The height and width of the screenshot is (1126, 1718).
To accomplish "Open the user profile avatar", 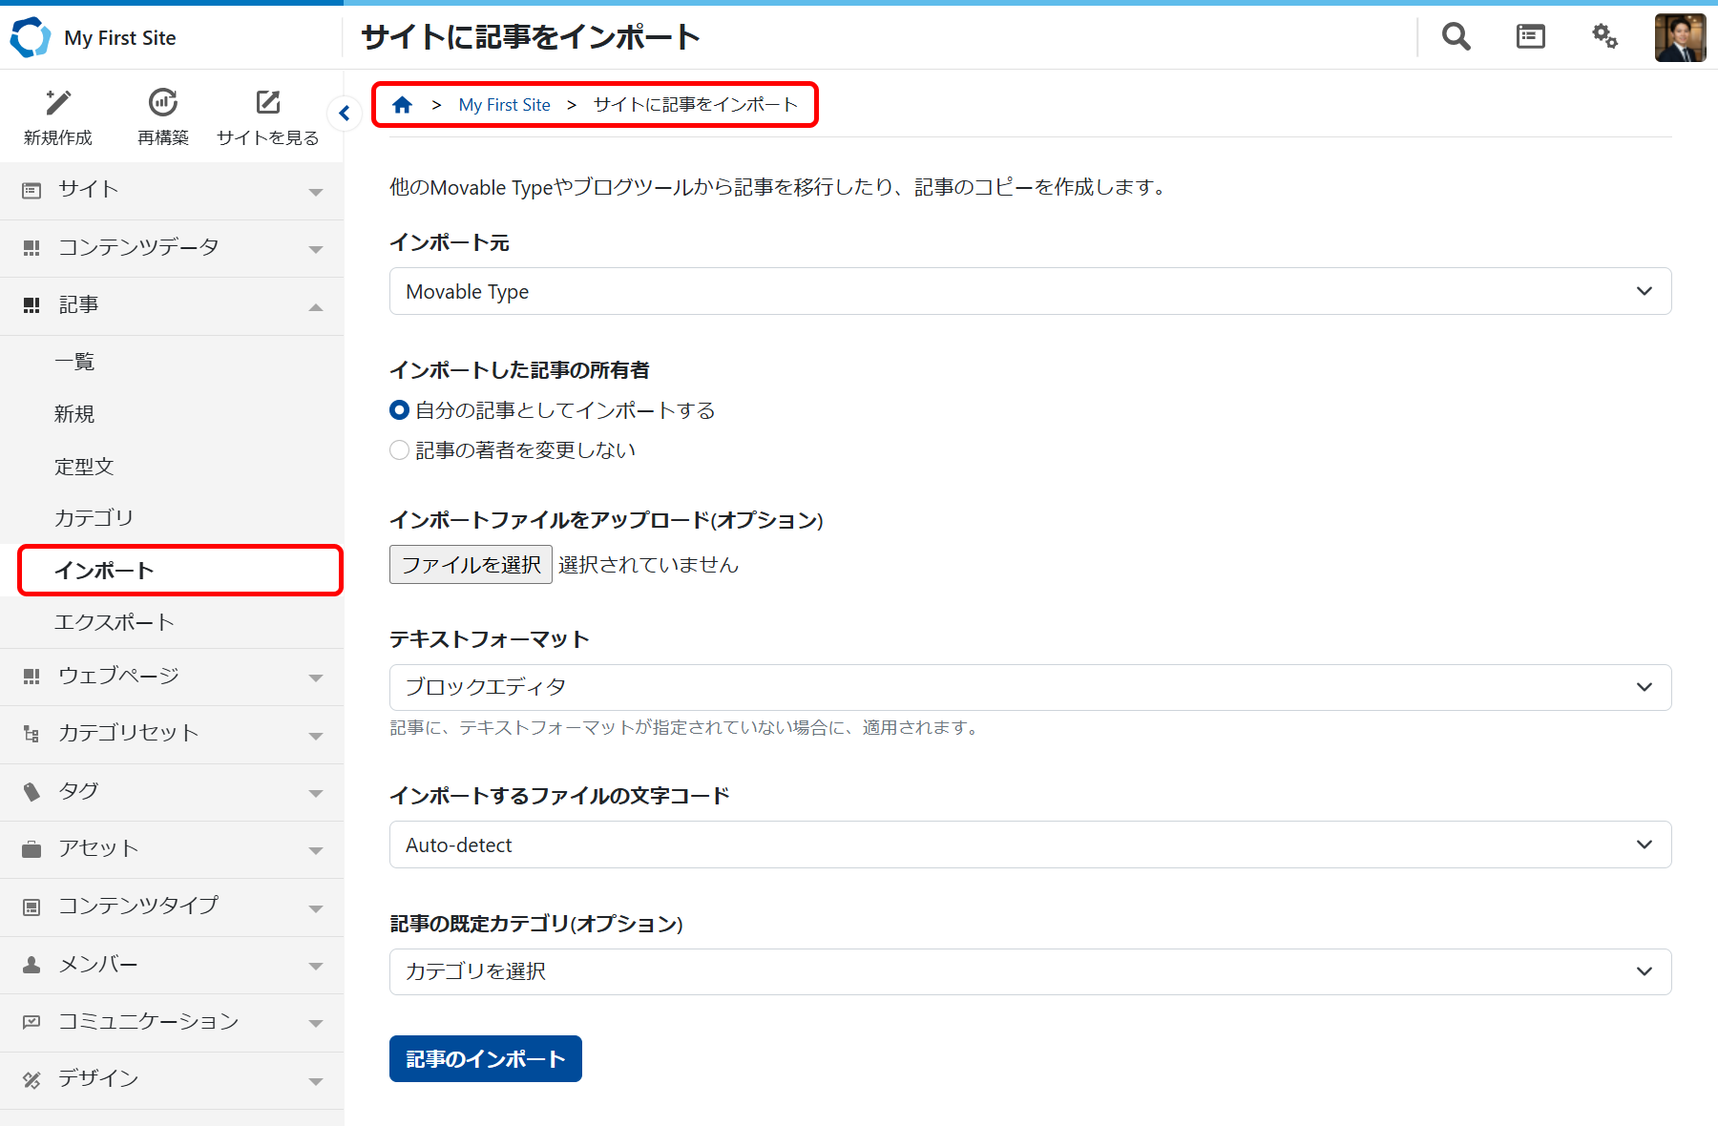I will tap(1680, 37).
